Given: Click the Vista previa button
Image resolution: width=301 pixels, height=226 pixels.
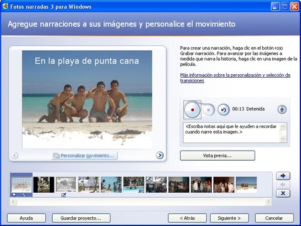Looking at the screenshot, I should click(218, 156).
